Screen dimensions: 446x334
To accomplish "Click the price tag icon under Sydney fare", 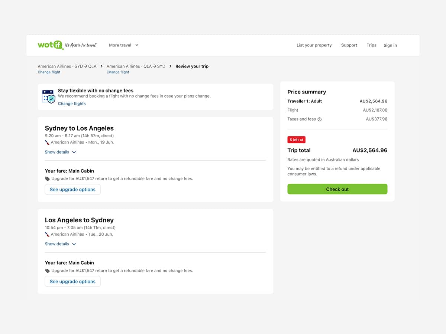I will pos(47,179).
